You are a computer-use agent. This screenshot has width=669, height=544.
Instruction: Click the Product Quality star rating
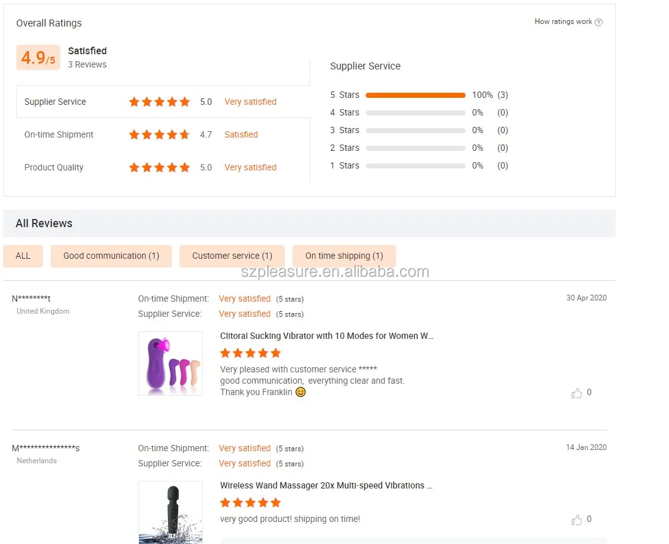(159, 167)
